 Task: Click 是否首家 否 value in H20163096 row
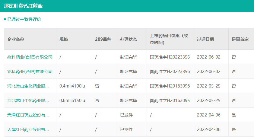[x=234, y=86]
